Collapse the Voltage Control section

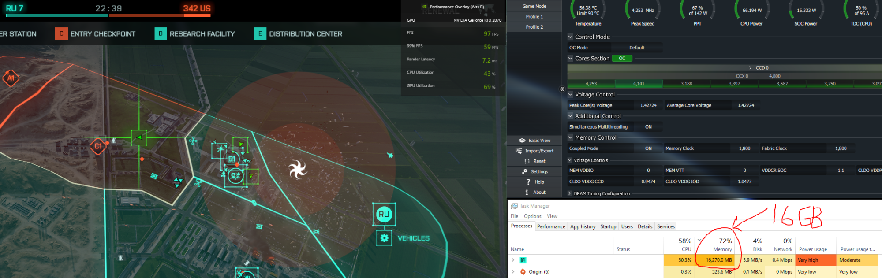pos(570,94)
